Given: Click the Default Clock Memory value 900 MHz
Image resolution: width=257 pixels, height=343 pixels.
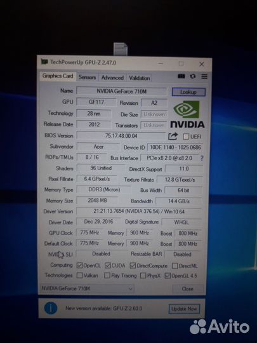Looking at the screenshot, I should click(140, 243).
